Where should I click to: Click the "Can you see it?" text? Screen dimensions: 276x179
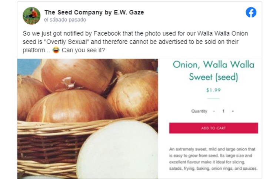(83, 50)
